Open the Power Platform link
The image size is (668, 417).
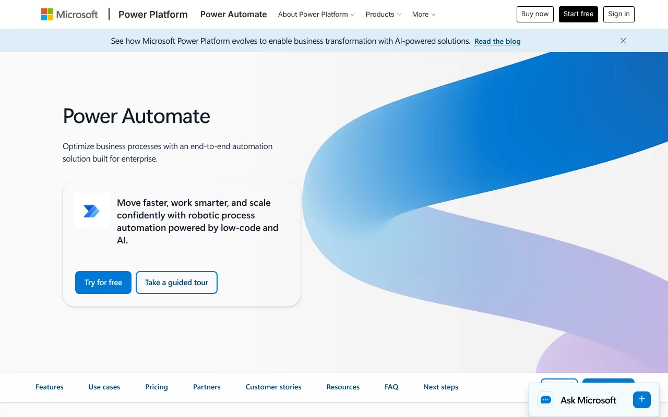click(x=153, y=15)
